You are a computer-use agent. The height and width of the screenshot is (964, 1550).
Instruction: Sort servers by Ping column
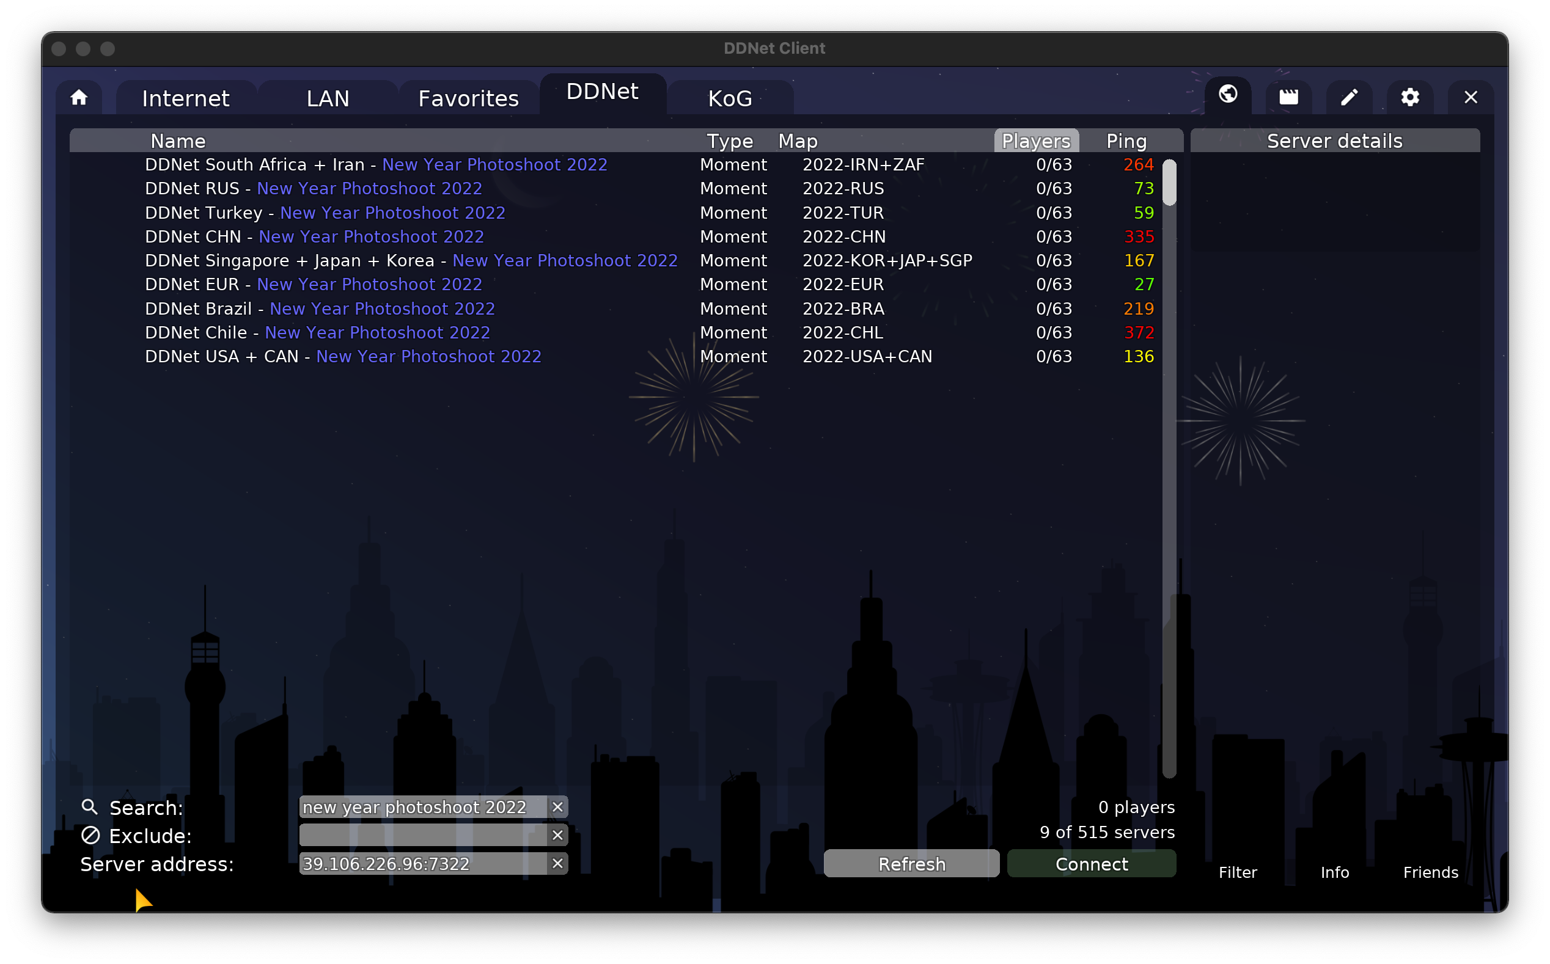[1126, 141]
